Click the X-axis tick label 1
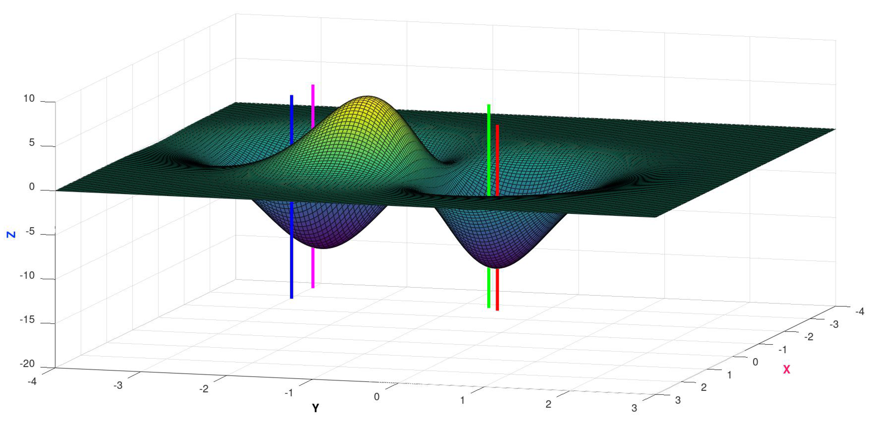Image resolution: width=876 pixels, height=423 pixels. [729, 375]
